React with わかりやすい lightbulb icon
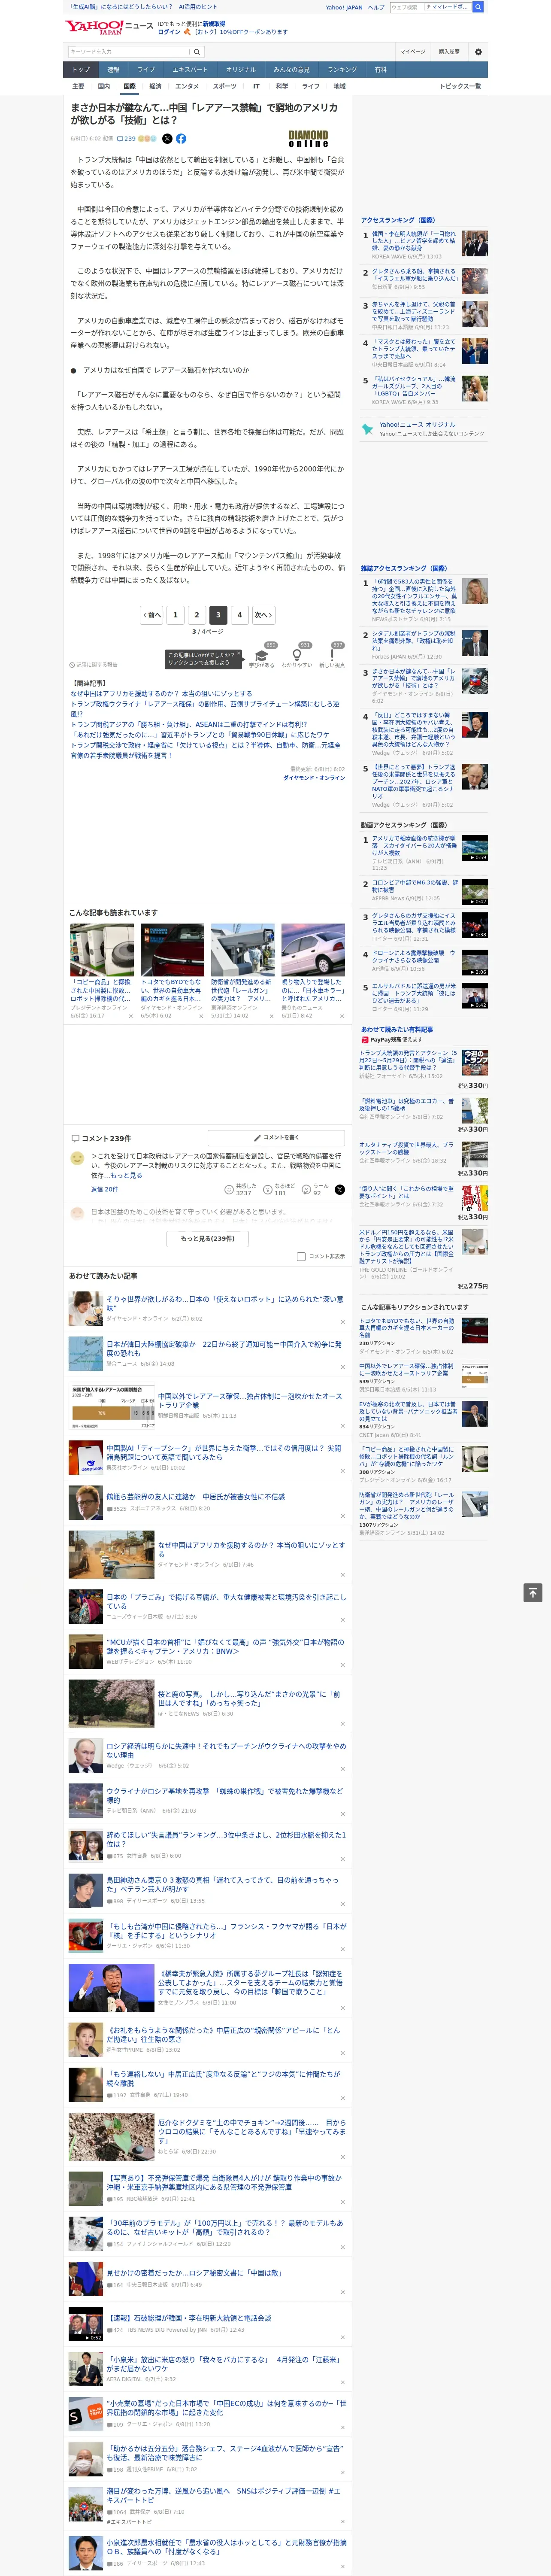 [297, 655]
